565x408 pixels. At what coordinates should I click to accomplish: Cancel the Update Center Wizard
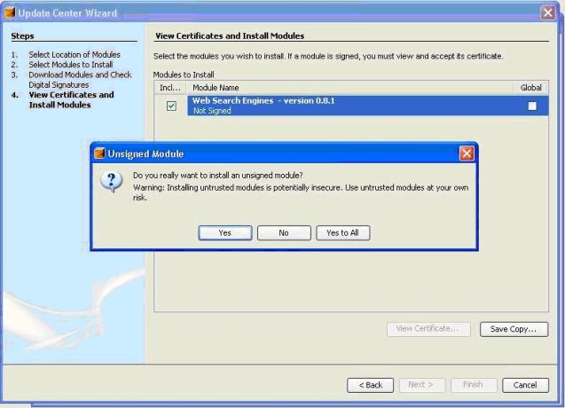[524, 384]
